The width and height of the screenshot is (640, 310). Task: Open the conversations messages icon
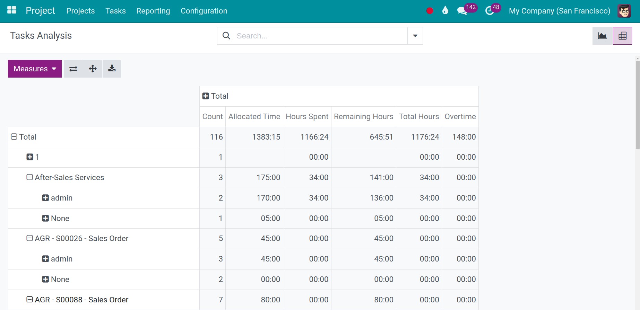coord(462,11)
